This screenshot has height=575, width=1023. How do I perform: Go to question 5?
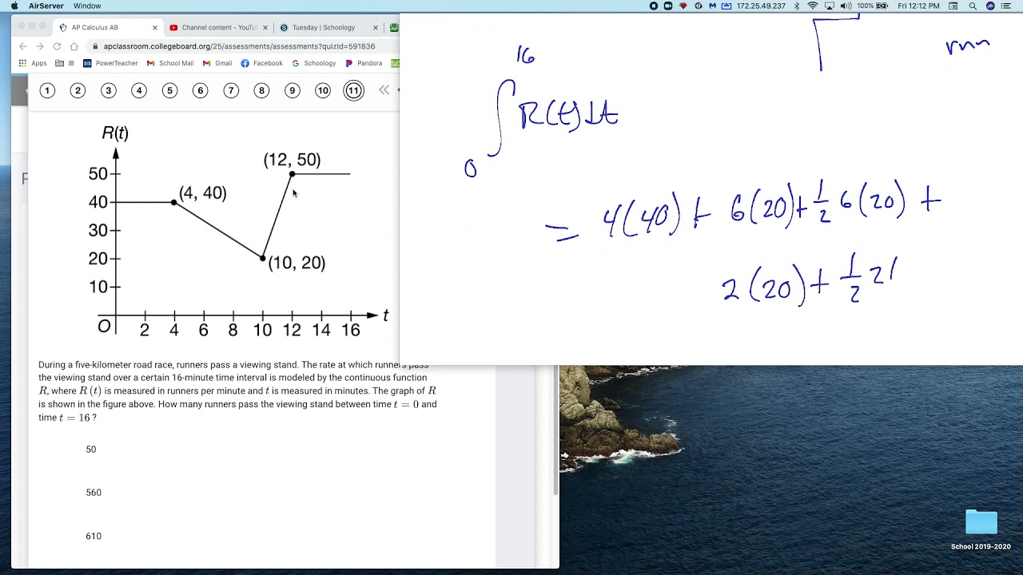(169, 90)
